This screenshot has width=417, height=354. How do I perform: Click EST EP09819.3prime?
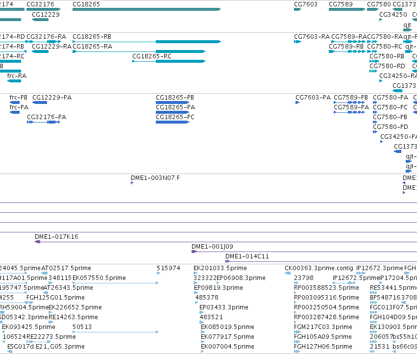click(x=196, y=293)
